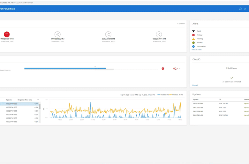Click the 4 Systems count label
This screenshot has height=164, width=249.
pos(181,24)
